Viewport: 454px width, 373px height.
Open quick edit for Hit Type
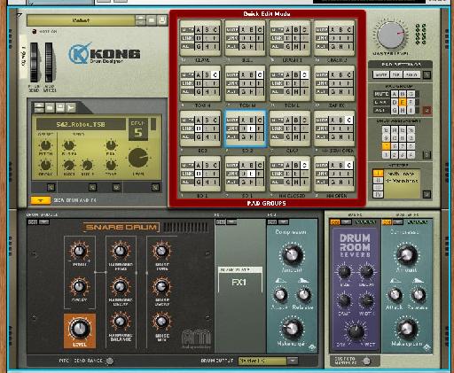tap(427, 194)
